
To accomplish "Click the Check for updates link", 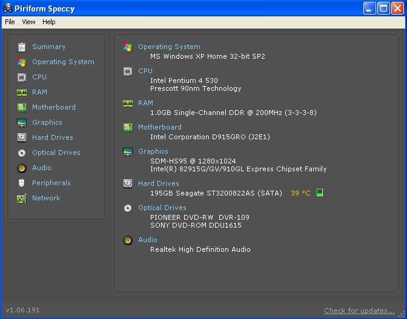I will 359,311.
